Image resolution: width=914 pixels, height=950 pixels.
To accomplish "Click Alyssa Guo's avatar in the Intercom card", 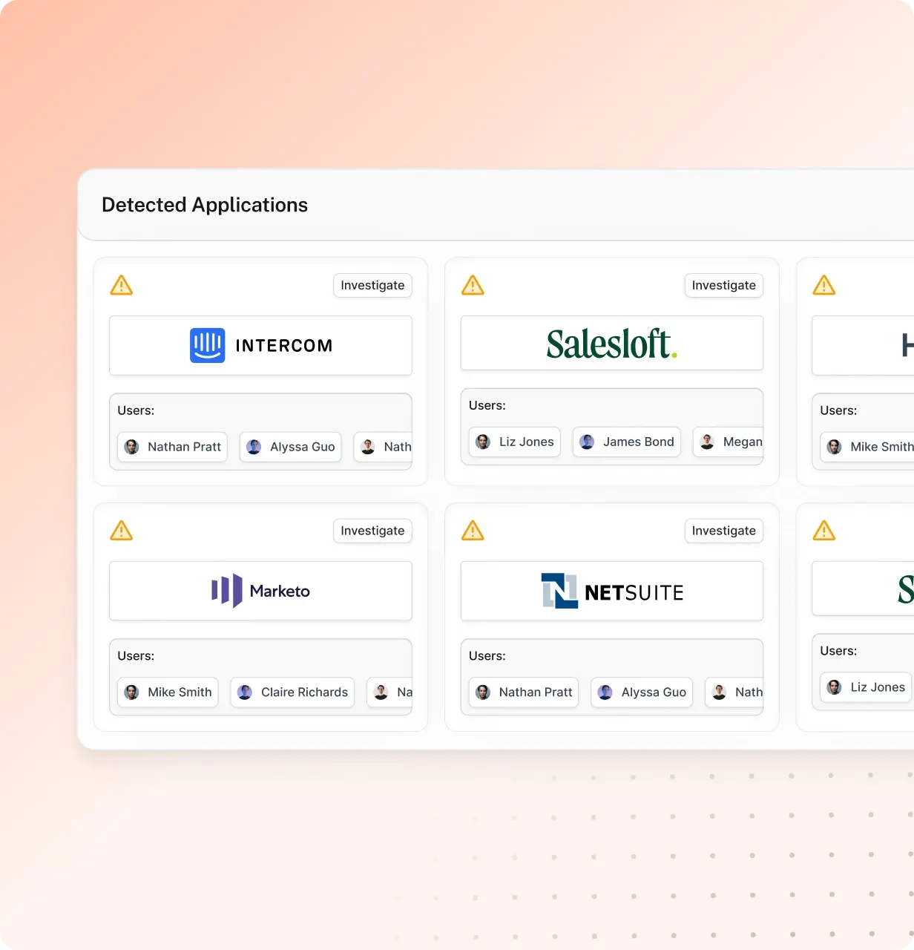I will coord(254,447).
